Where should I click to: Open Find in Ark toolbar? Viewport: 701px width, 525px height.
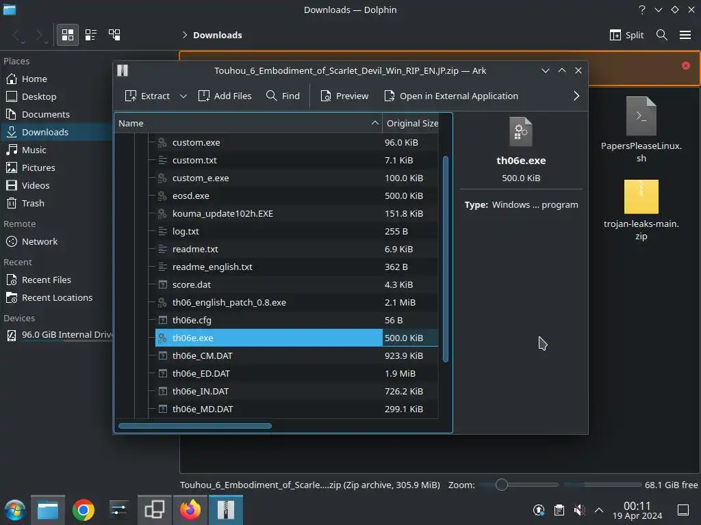pyautogui.click(x=283, y=96)
